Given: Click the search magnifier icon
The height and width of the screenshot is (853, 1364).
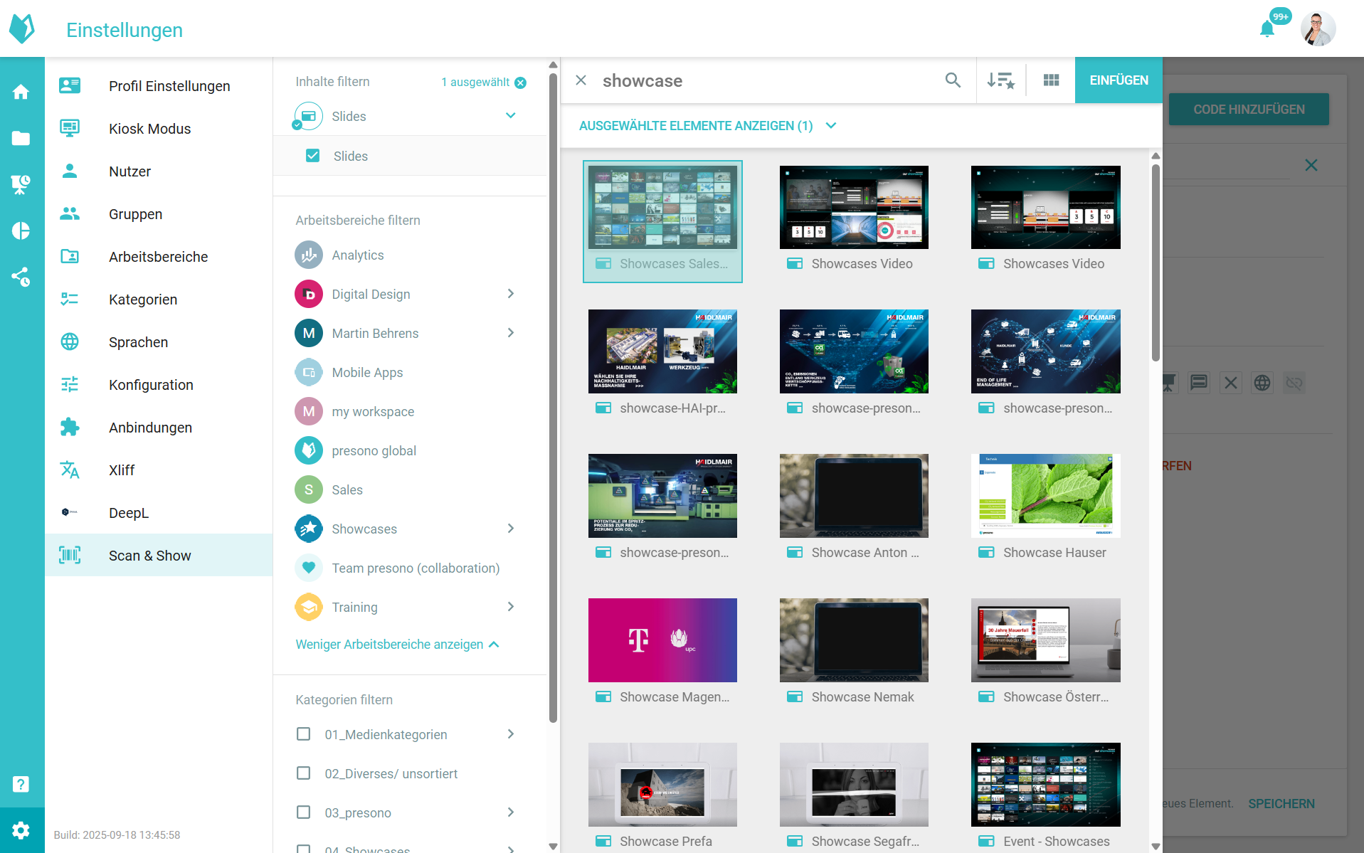Looking at the screenshot, I should 953,80.
